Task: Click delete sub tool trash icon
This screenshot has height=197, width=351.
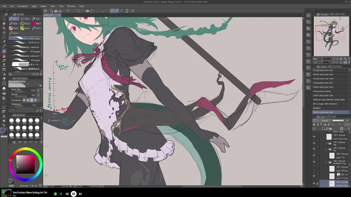Action: pyautogui.click(x=41, y=74)
